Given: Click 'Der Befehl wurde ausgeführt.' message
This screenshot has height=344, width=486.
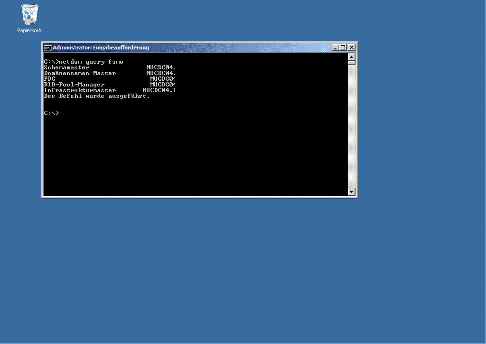Looking at the screenshot, I should [97, 96].
